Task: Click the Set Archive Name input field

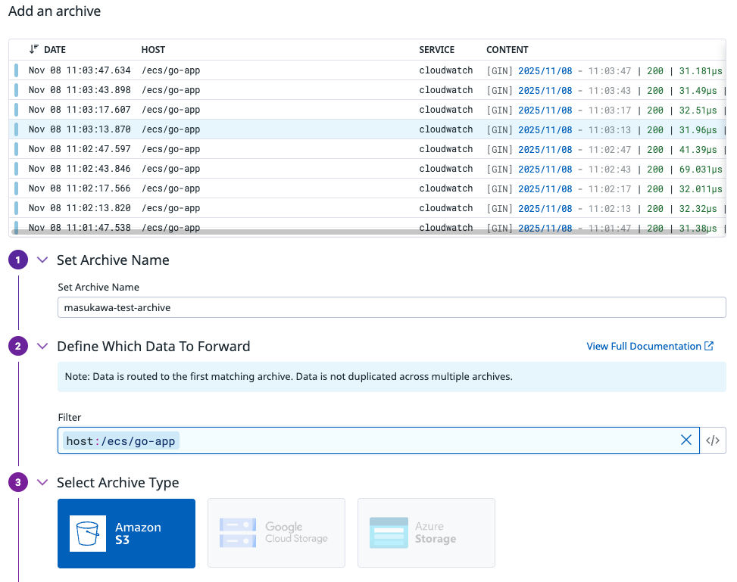Action: (391, 307)
